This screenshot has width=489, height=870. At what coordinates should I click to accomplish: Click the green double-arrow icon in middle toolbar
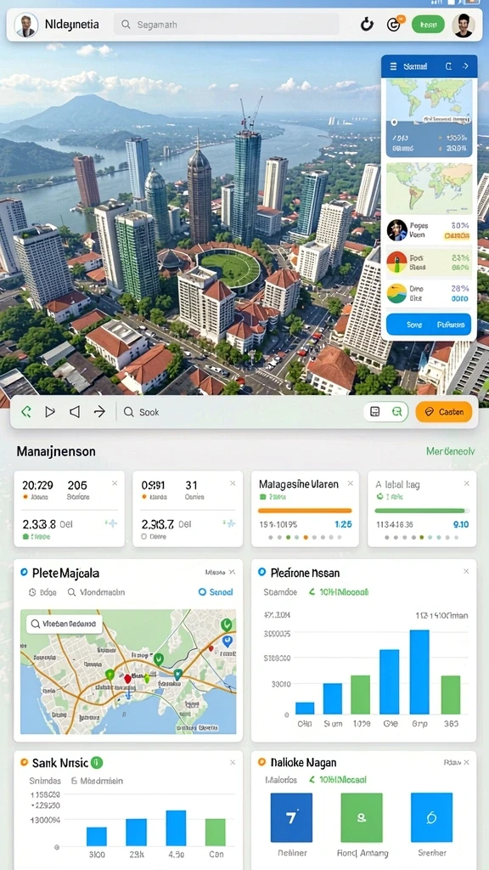coord(25,412)
